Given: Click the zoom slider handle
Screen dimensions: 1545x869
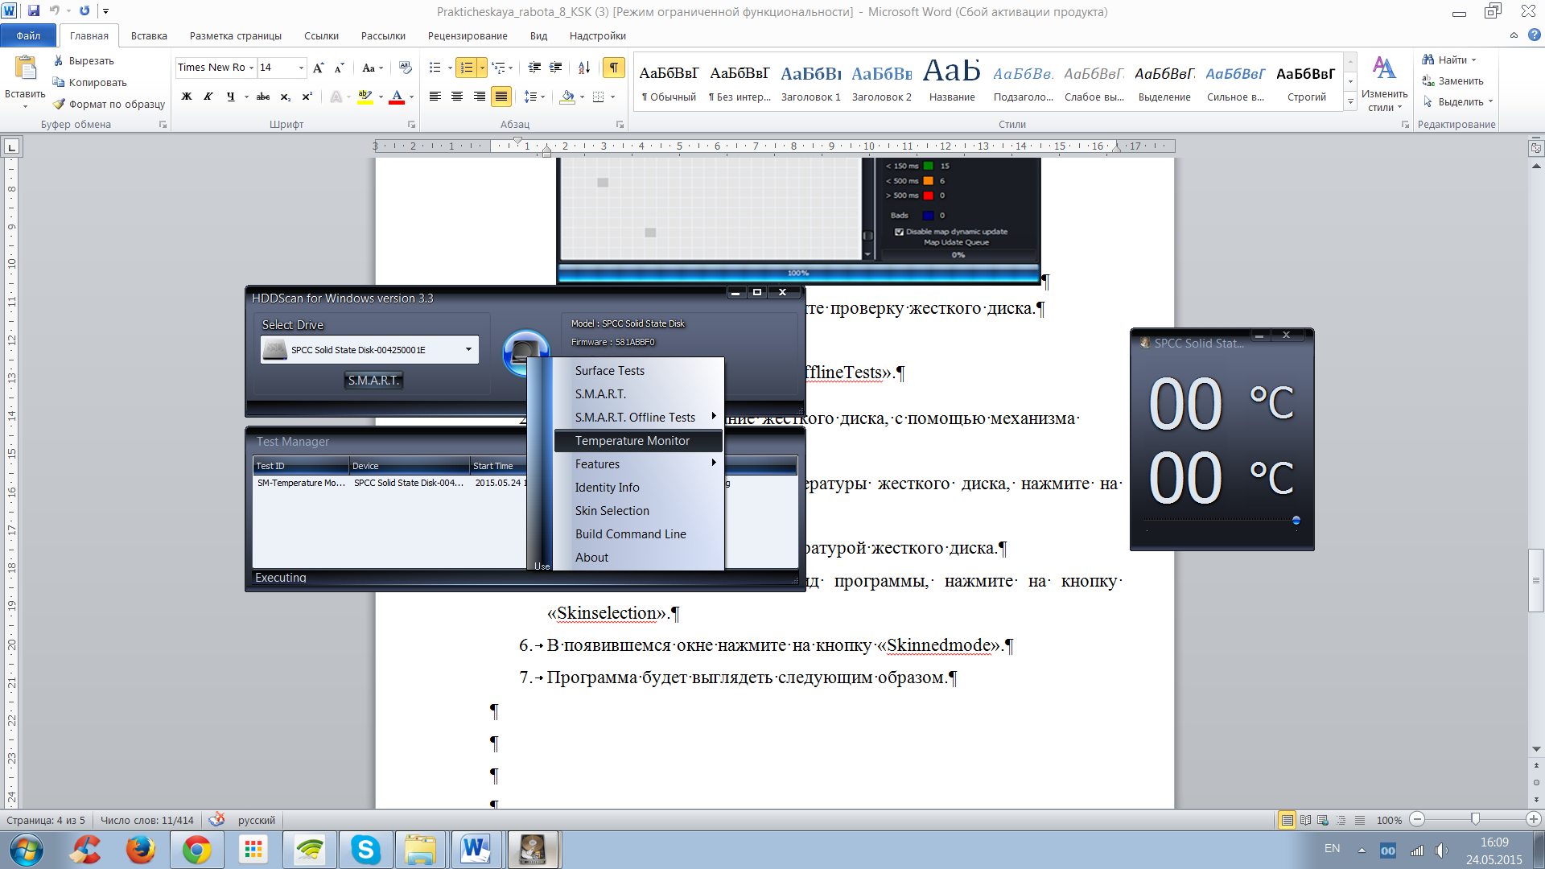Looking at the screenshot, I should pyautogui.click(x=1475, y=819).
